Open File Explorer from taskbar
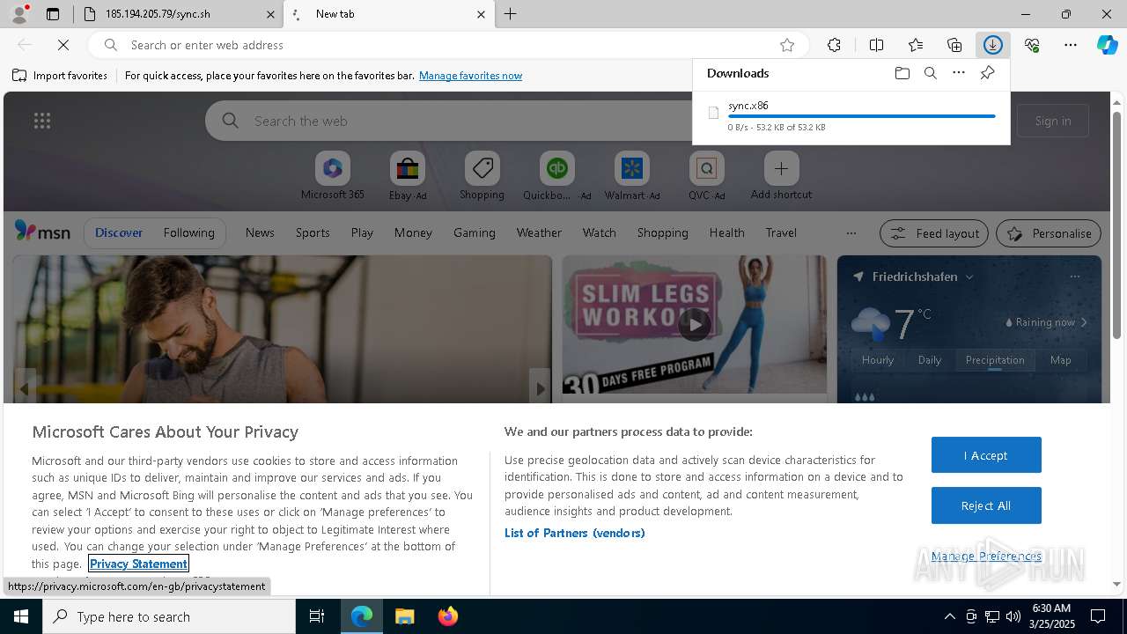 click(405, 616)
